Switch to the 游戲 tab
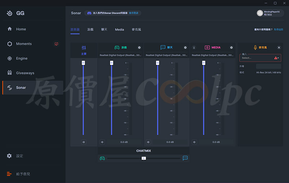Image resolution: width=289 pixels, height=183 pixels. click(90, 30)
